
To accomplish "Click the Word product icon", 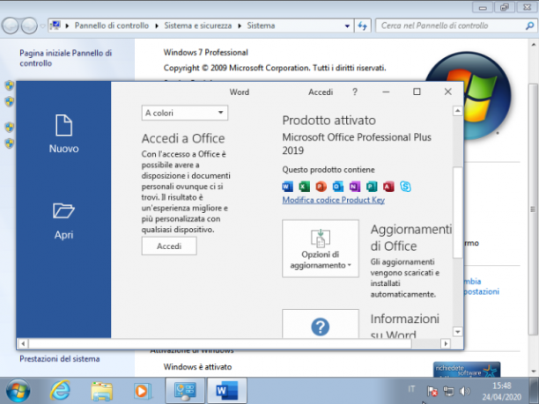I will click(287, 187).
